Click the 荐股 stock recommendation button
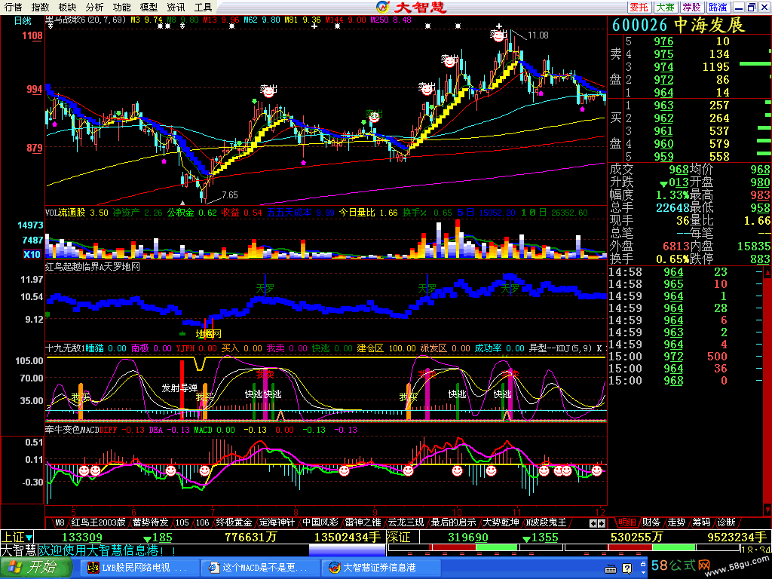The height and width of the screenshot is (579, 772). click(692, 8)
